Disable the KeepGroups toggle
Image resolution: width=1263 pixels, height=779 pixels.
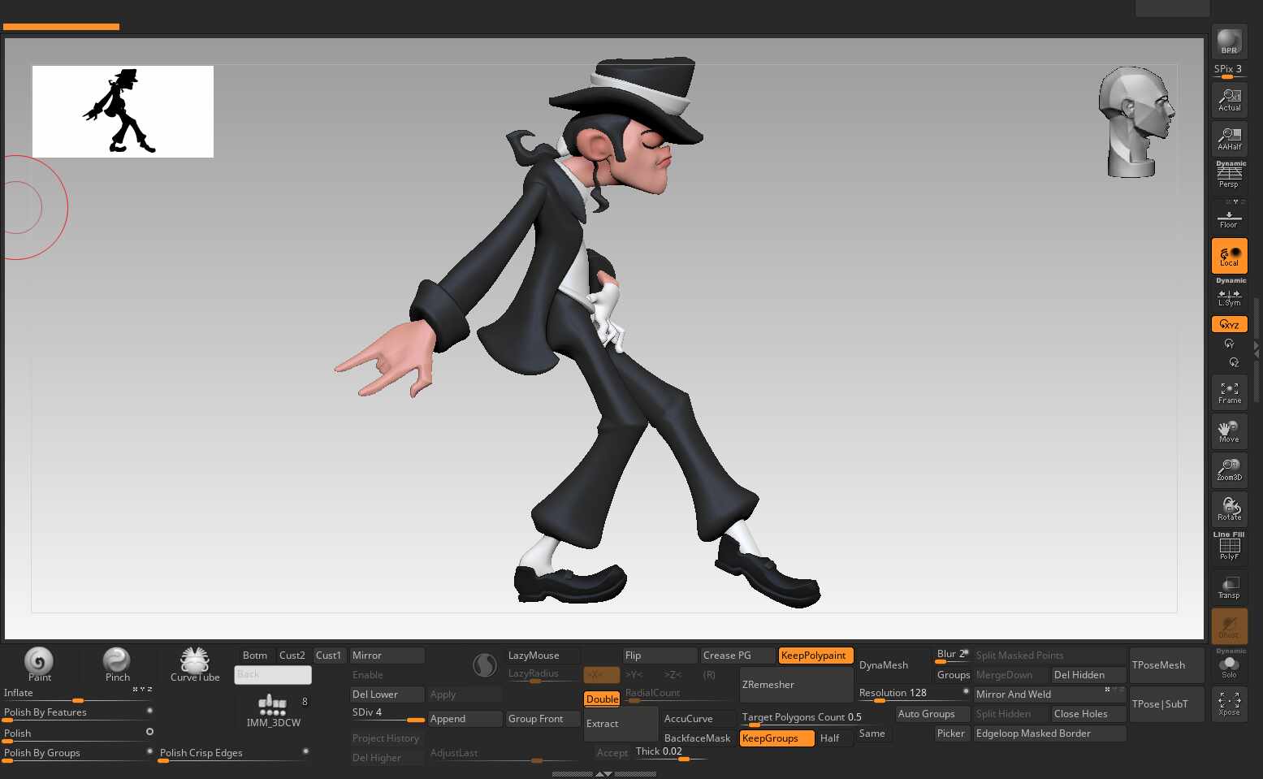coord(776,738)
